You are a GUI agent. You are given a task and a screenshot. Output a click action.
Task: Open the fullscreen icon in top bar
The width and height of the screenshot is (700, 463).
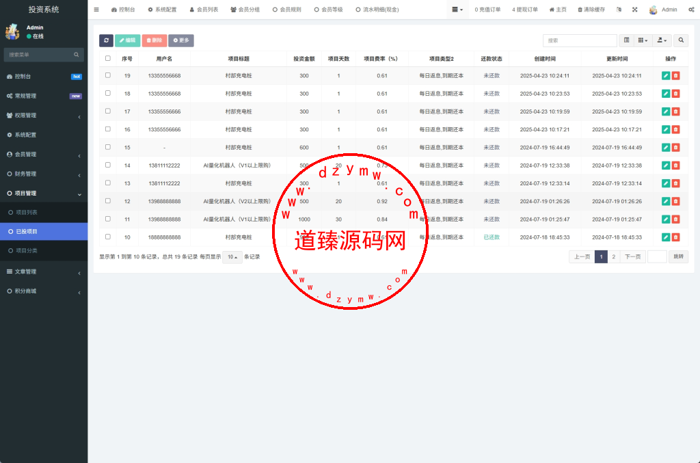(x=635, y=10)
